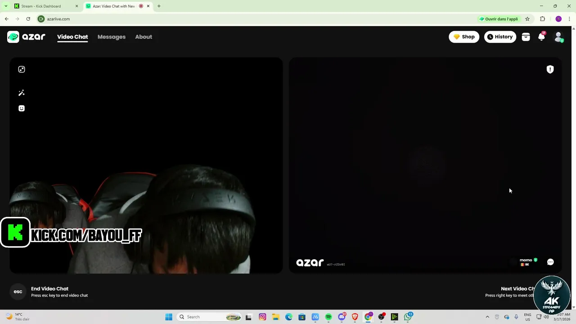The width and height of the screenshot is (576, 324).
Task: Open the Shop with gem icon
Action: coord(464,37)
